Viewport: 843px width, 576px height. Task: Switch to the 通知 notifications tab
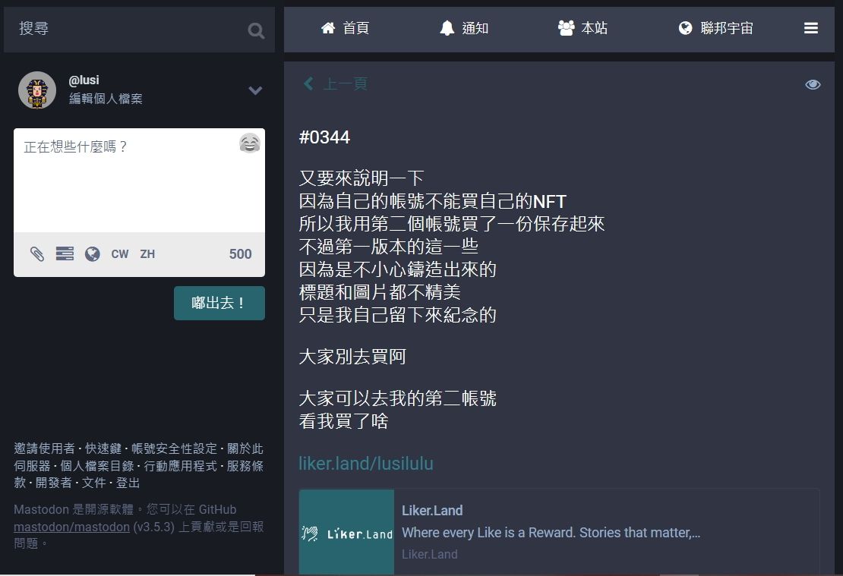click(x=464, y=28)
